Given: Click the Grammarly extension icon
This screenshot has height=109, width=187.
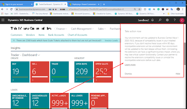Looking at the screenshot, I should (158, 9).
